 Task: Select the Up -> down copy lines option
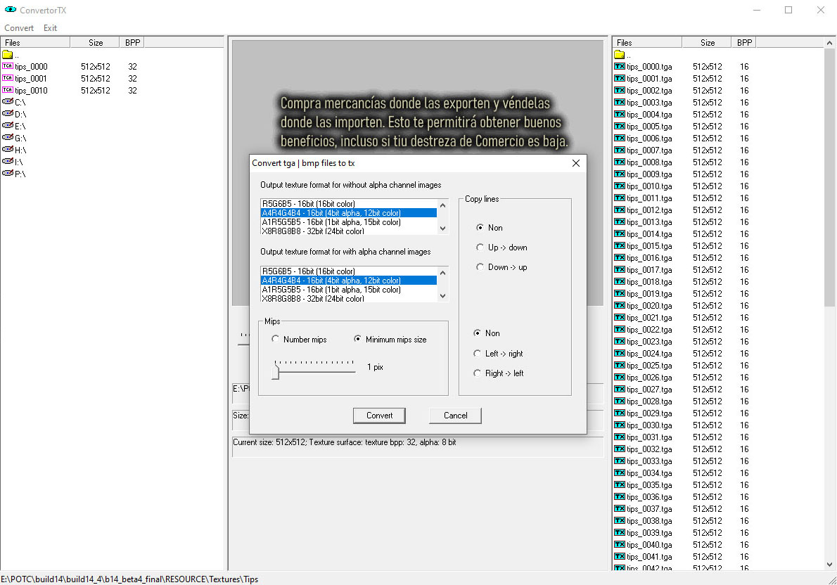[480, 247]
